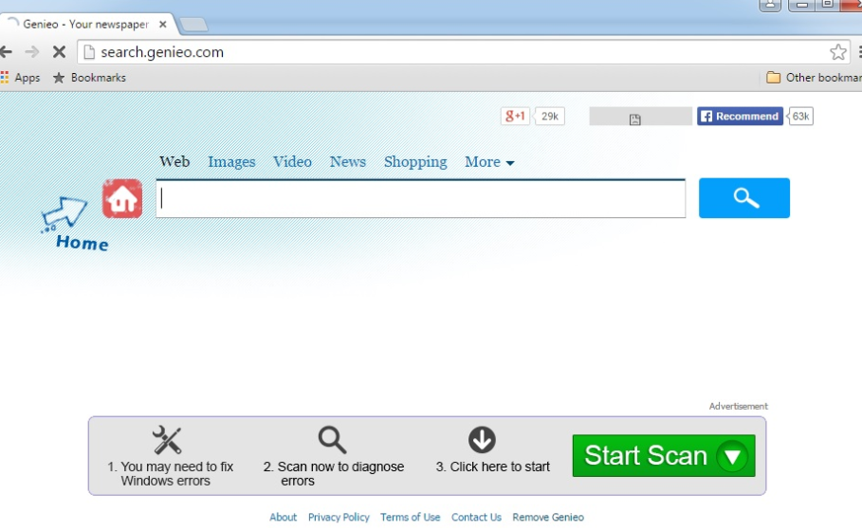Viewport: 862px width, 531px height.
Task: Click 'You may need to fix Windows errors' text
Action: [x=170, y=473]
